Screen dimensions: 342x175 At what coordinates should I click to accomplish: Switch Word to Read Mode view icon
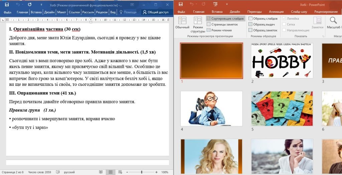(x=101, y=172)
